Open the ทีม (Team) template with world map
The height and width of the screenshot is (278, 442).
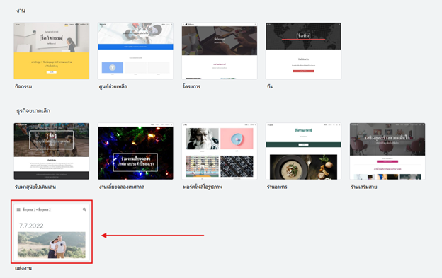tap(304, 51)
